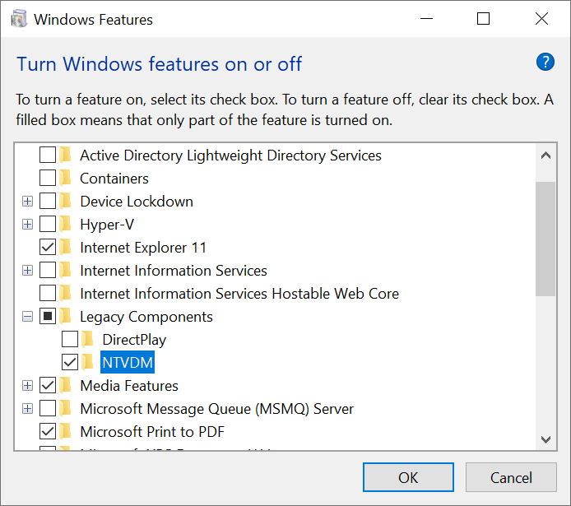Expand Internet Information Services node
The height and width of the screenshot is (506, 571).
[x=28, y=271]
